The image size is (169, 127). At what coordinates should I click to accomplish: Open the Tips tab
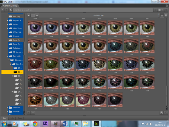5,118
